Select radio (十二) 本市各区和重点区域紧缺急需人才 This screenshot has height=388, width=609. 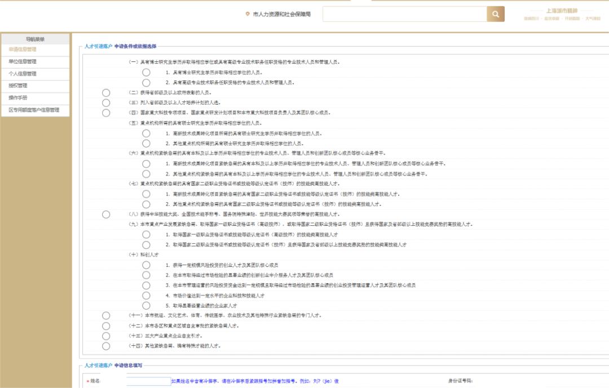coord(106,326)
